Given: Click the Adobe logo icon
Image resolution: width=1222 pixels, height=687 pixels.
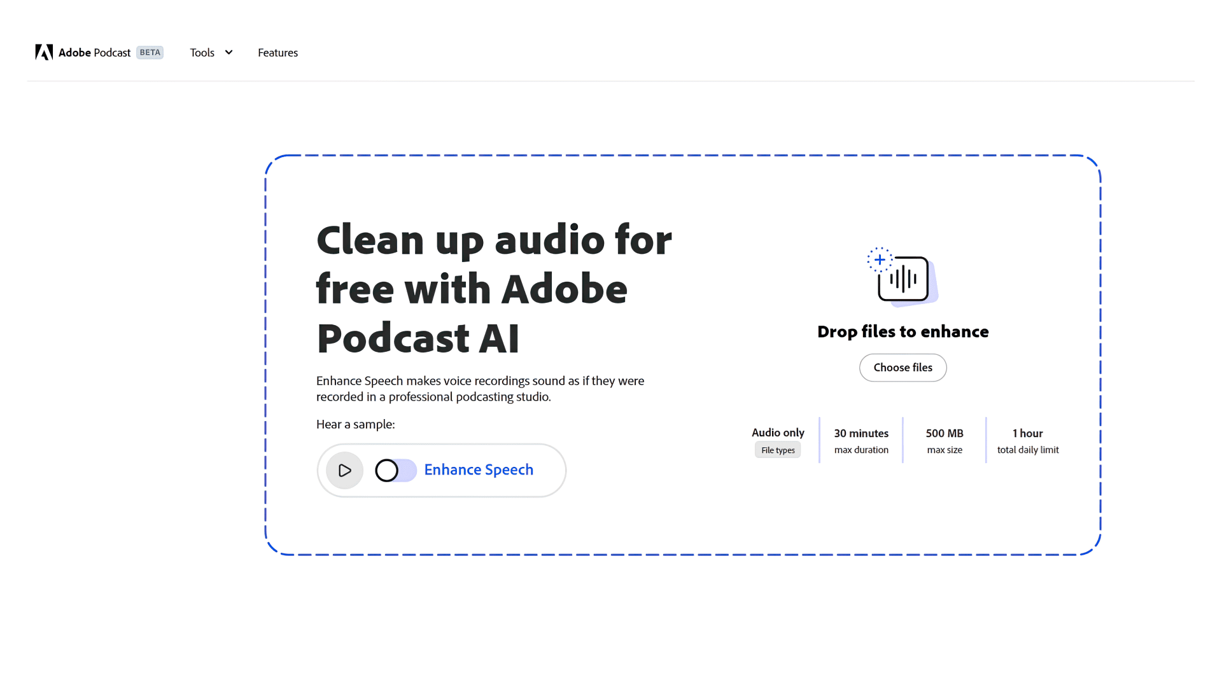Looking at the screenshot, I should click(x=44, y=52).
